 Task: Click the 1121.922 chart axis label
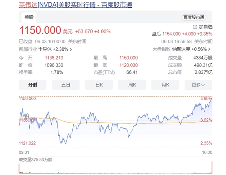coord(27,143)
